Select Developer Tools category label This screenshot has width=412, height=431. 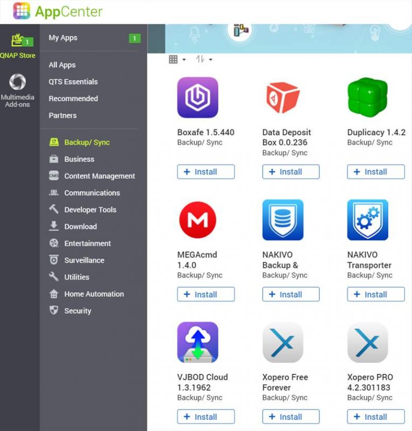pyautogui.click(x=90, y=210)
